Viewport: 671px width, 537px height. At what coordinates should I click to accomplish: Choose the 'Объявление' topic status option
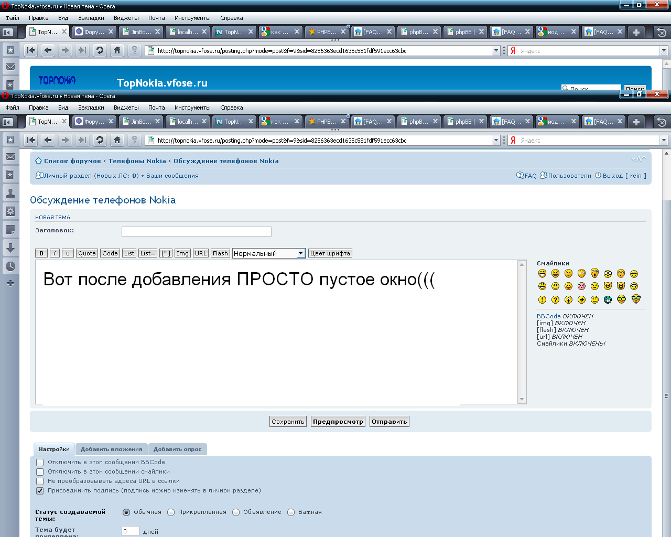pos(236,512)
